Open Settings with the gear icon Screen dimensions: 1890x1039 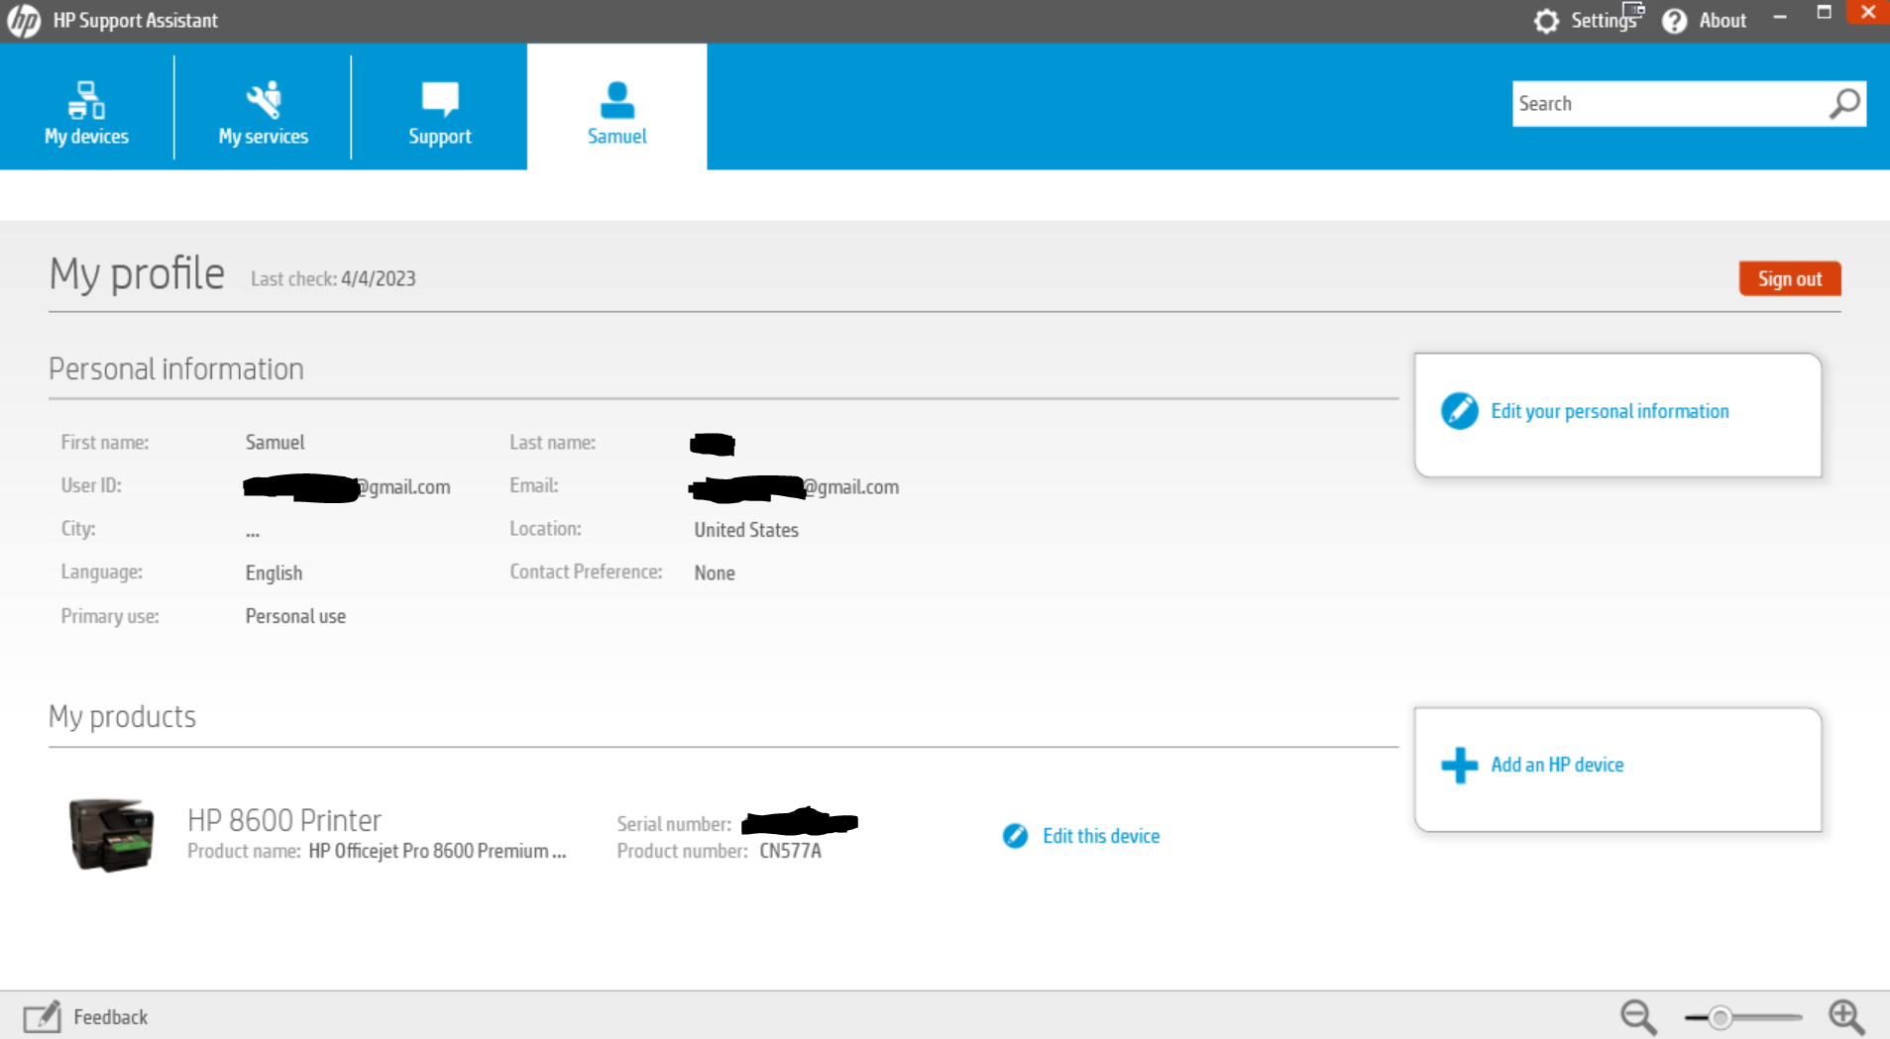tap(1547, 20)
